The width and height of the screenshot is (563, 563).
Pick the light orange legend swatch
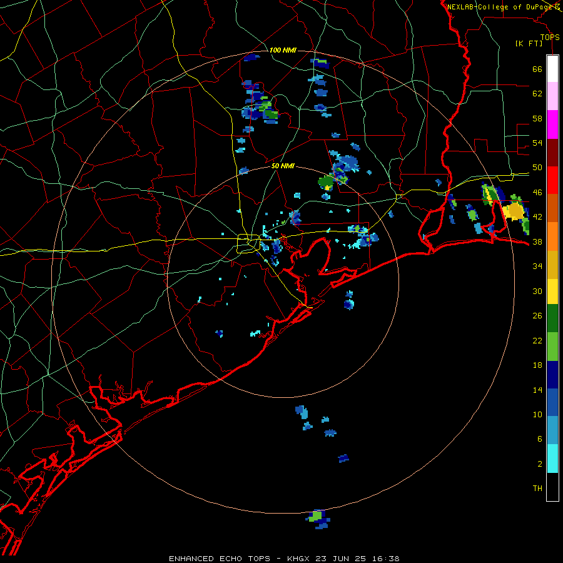point(552,236)
